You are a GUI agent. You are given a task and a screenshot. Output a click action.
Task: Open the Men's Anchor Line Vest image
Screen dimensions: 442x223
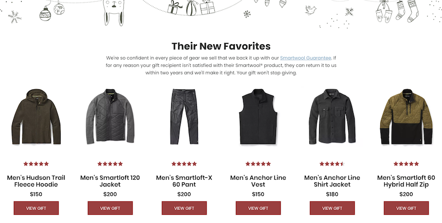[258, 117]
